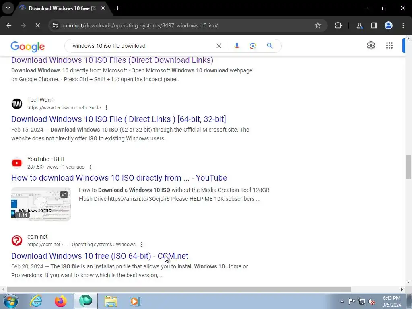Screen dimensions: 412x309
Task: Click the YouTube result logo
Action: click(x=17, y=163)
